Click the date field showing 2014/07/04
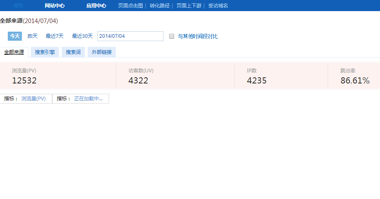380x199 pixels. [130, 36]
